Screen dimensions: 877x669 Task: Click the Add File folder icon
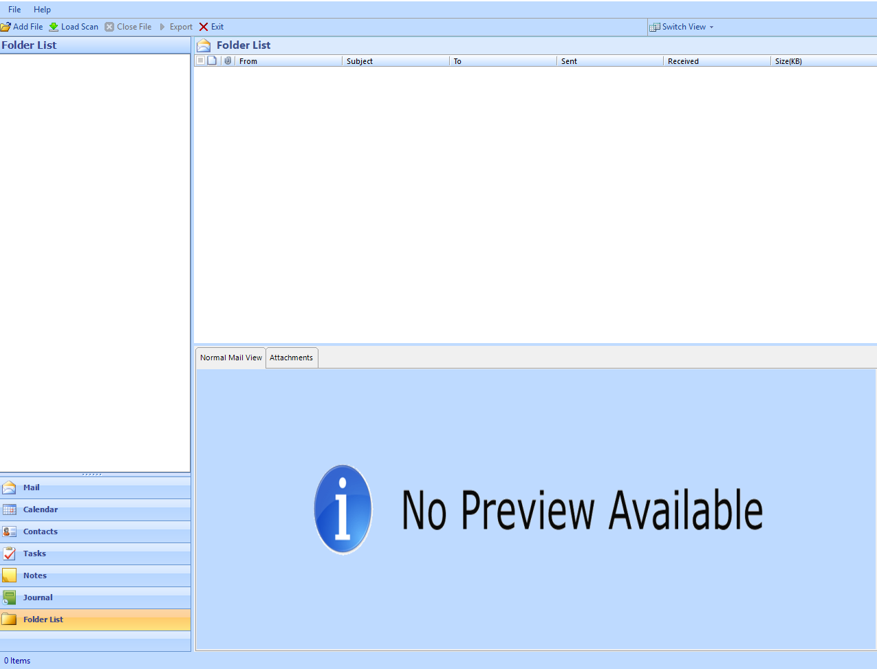(6, 27)
